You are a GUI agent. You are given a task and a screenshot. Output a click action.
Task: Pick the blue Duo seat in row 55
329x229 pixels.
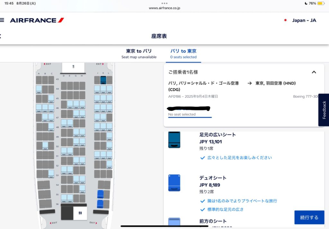tap(101, 194)
